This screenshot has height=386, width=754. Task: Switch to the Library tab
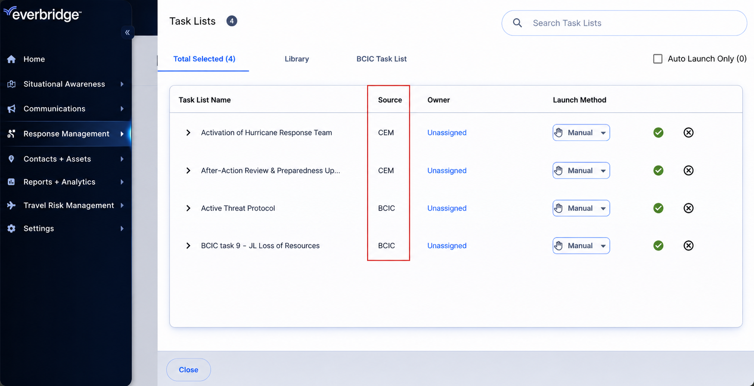pos(297,59)
